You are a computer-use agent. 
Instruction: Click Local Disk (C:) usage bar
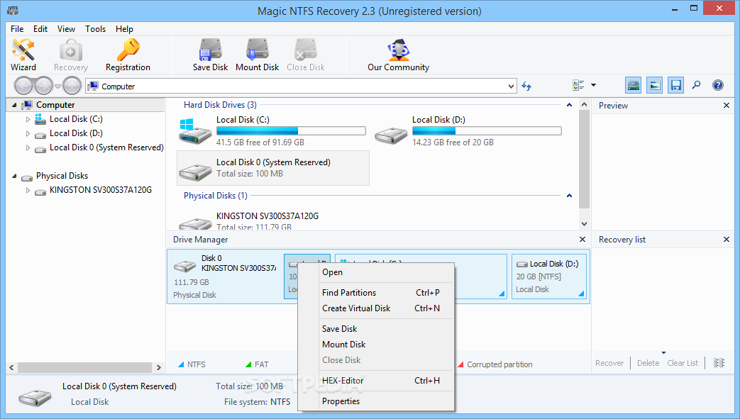click(x=291, y=130)
